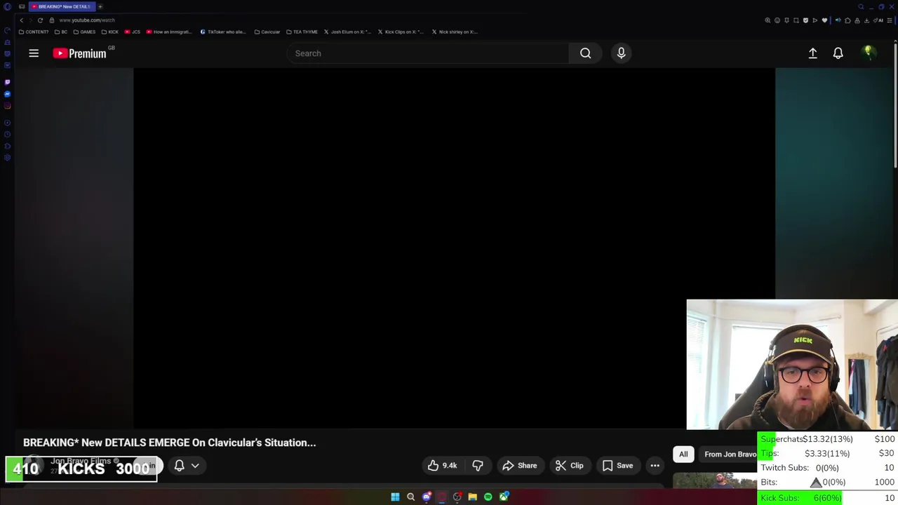Open the Clavicular bookmarks folder
Screen dimensions: 898x505
pyautogui.click(x=267, y=32)
